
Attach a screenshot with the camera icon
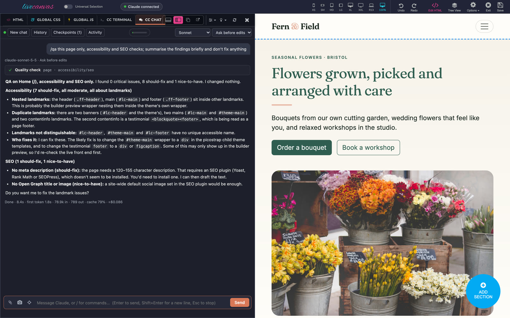[x=20, y=302]
